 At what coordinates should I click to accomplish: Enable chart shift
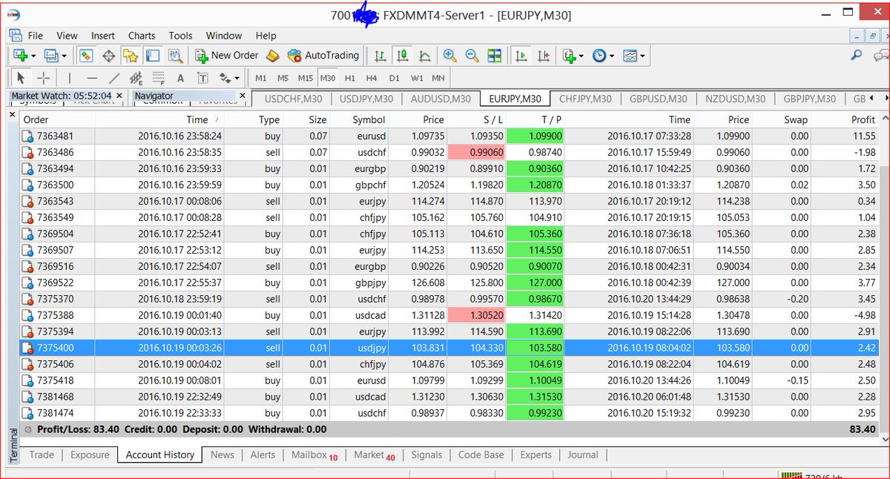coord(544,55)
